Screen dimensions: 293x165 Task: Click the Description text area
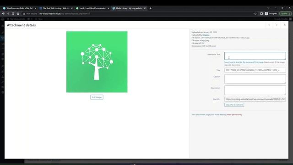click(x=255, y=90)
